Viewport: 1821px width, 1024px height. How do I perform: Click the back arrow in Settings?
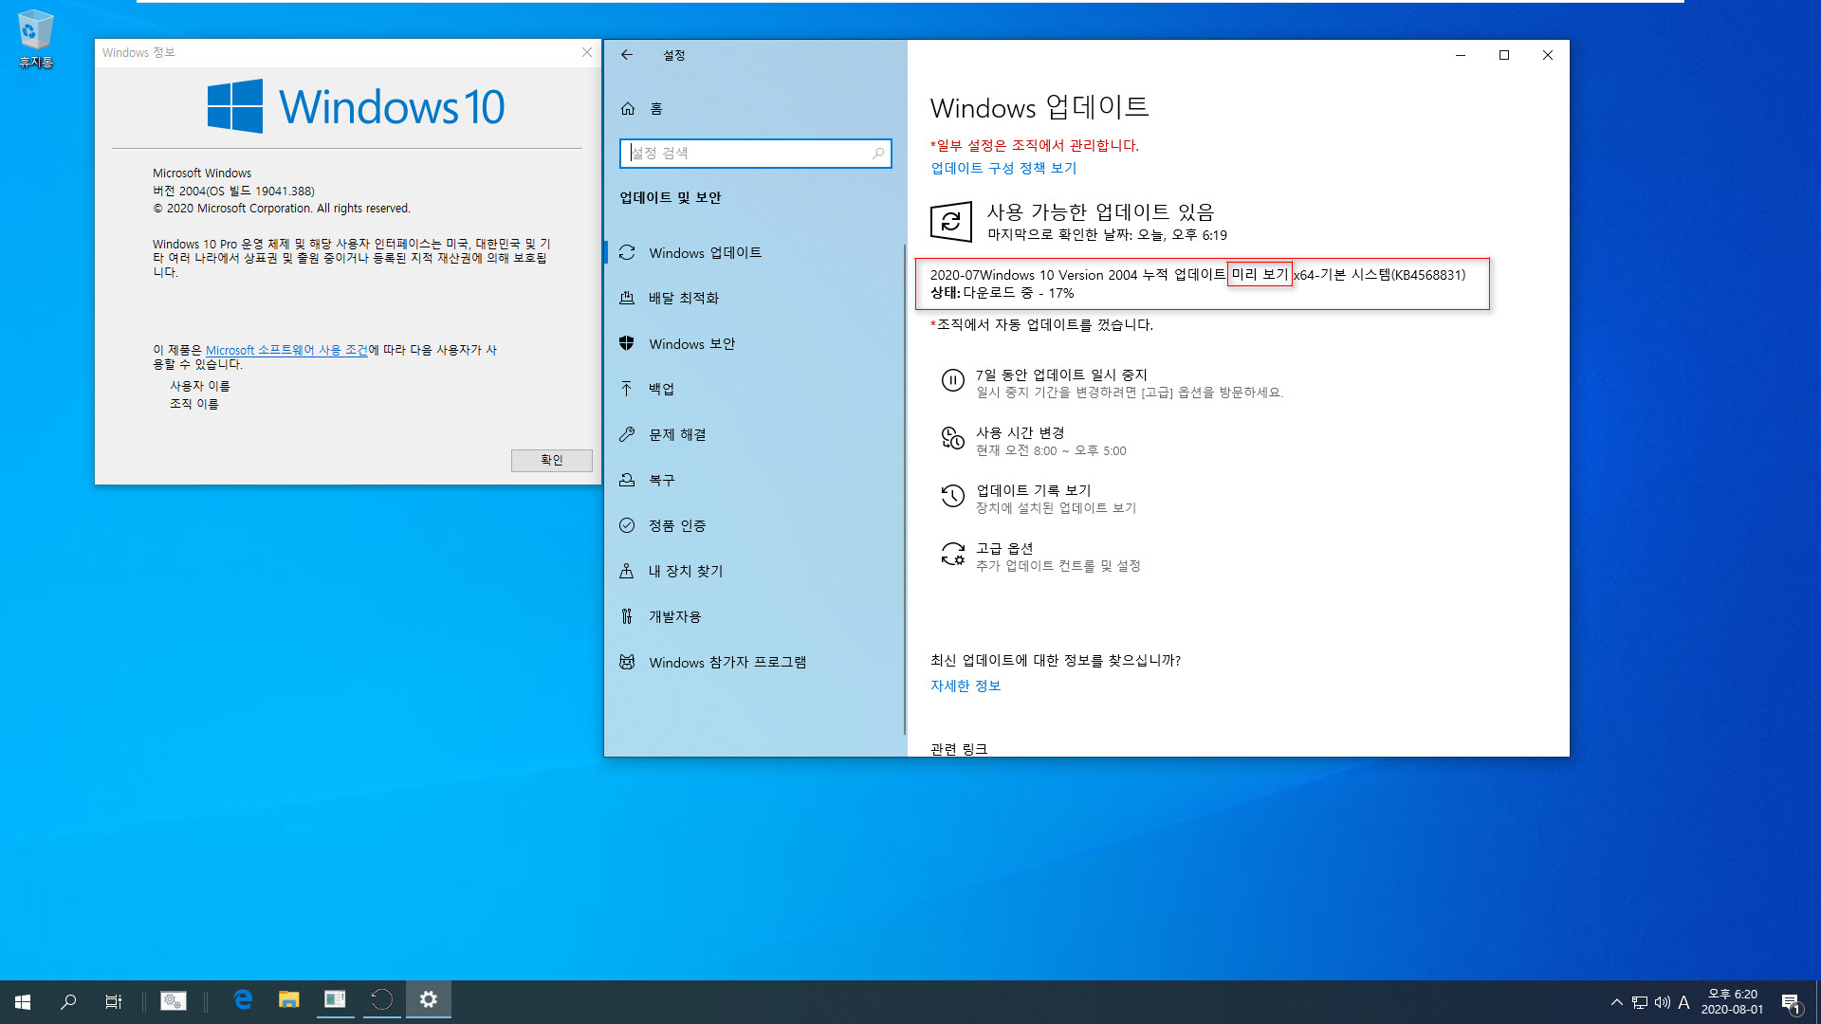(x=627, y=55)
